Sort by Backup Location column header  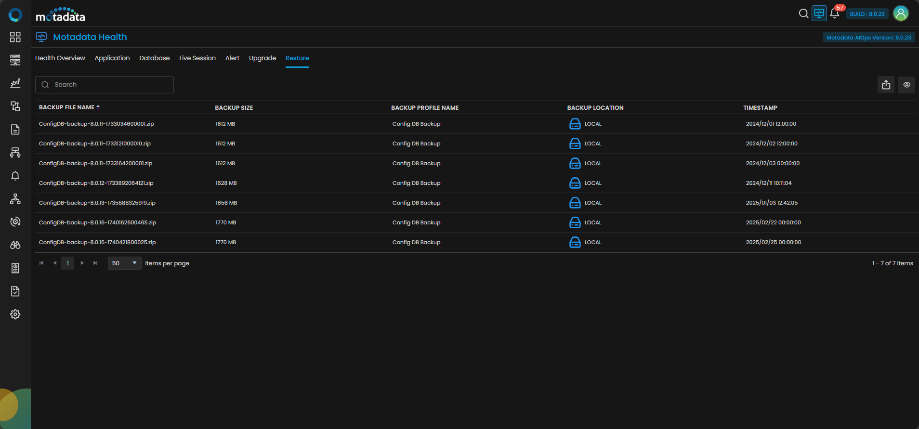tap(595, 108)
